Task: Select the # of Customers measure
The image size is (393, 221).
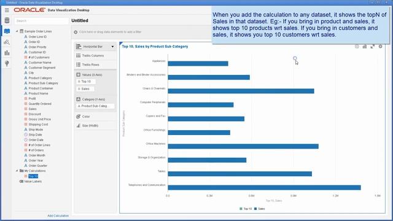Action: tap(39, 57)
